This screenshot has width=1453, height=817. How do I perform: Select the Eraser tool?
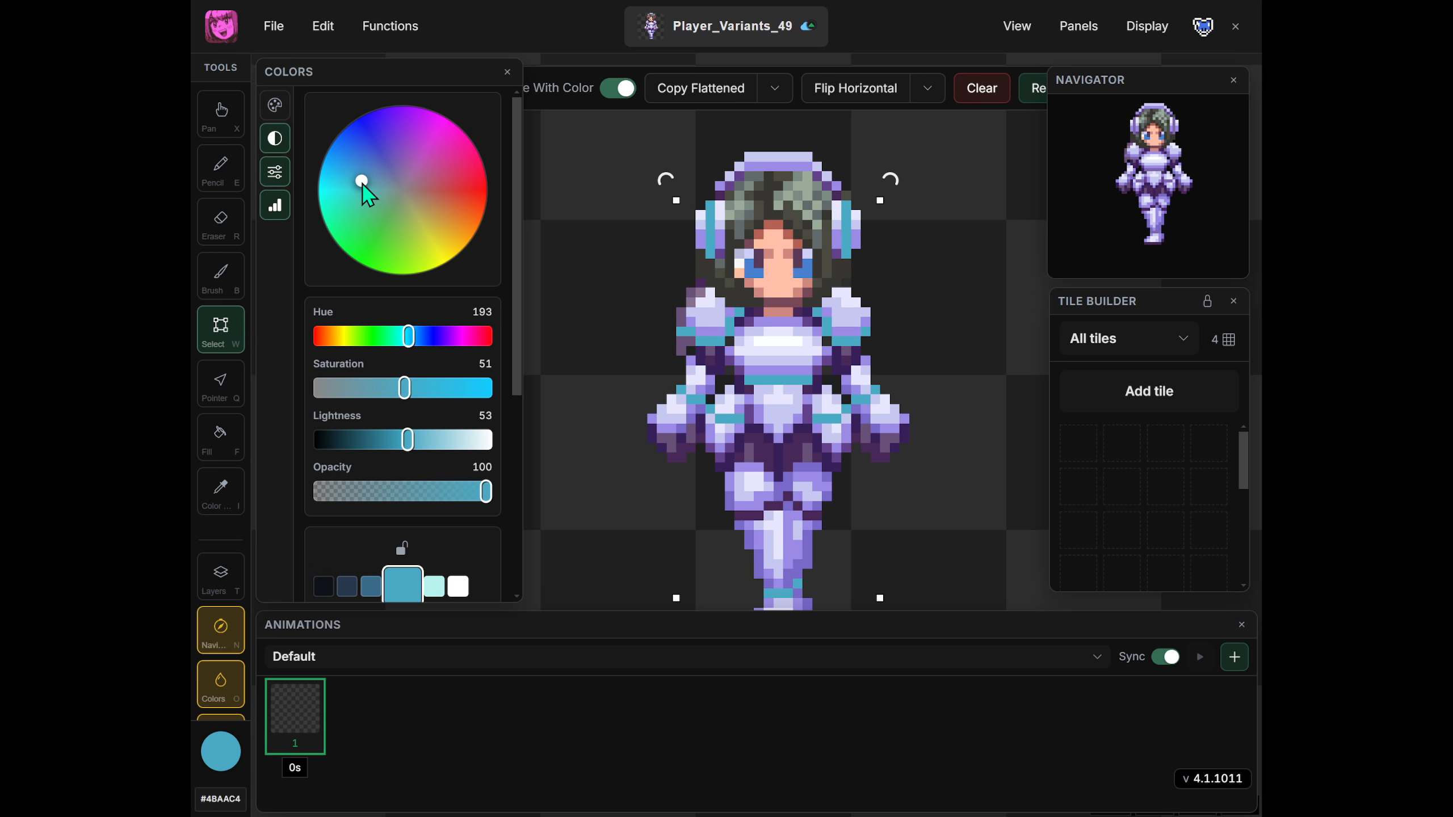pyautogui.click(x=220, y=222)
